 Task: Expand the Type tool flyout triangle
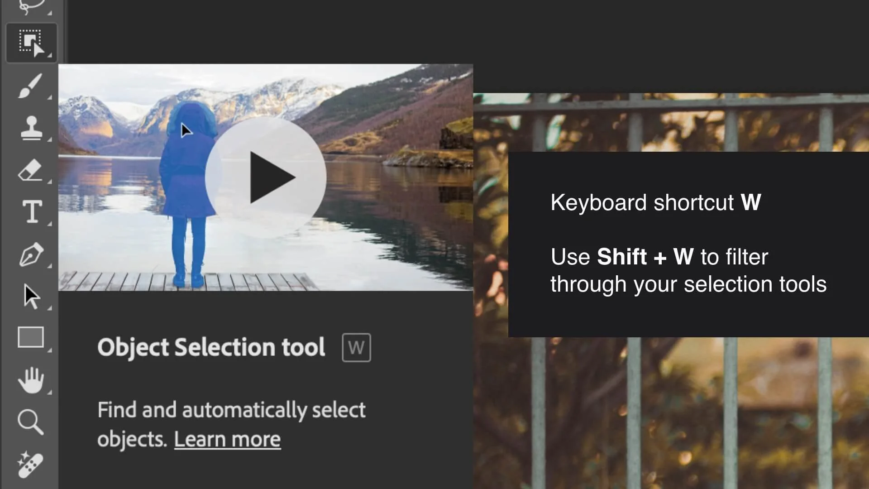(49, 224)
